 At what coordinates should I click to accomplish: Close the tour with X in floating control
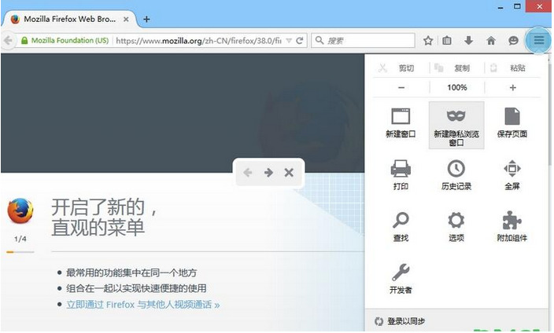(289, 173)
